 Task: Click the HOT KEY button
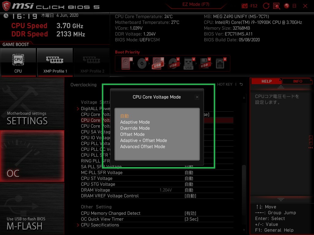225,84
